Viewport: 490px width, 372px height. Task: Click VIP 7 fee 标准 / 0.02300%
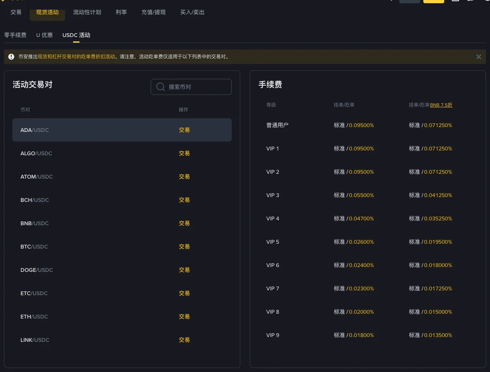click(354, 288)
